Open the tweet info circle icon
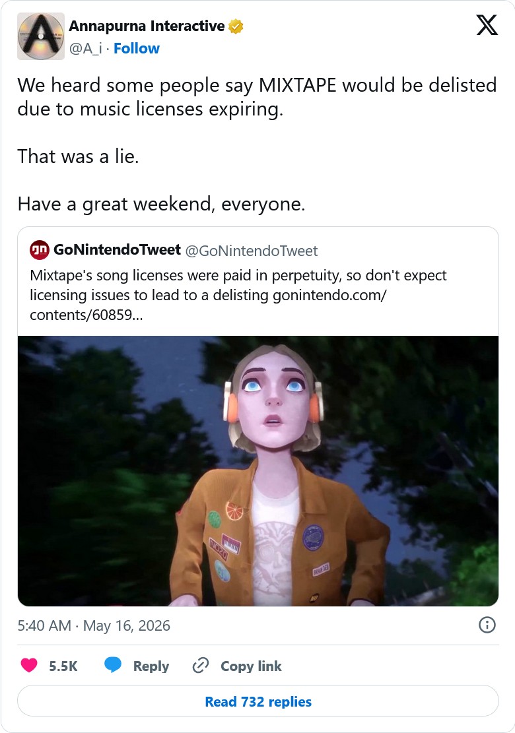Screen dimensions: 515x733 [487, 625]
